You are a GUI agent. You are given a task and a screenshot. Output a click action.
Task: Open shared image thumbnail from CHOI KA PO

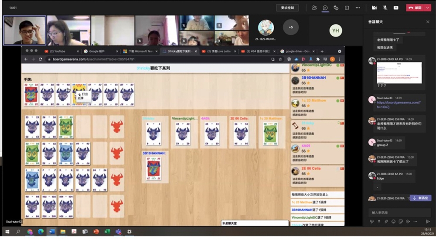(399, 73)
